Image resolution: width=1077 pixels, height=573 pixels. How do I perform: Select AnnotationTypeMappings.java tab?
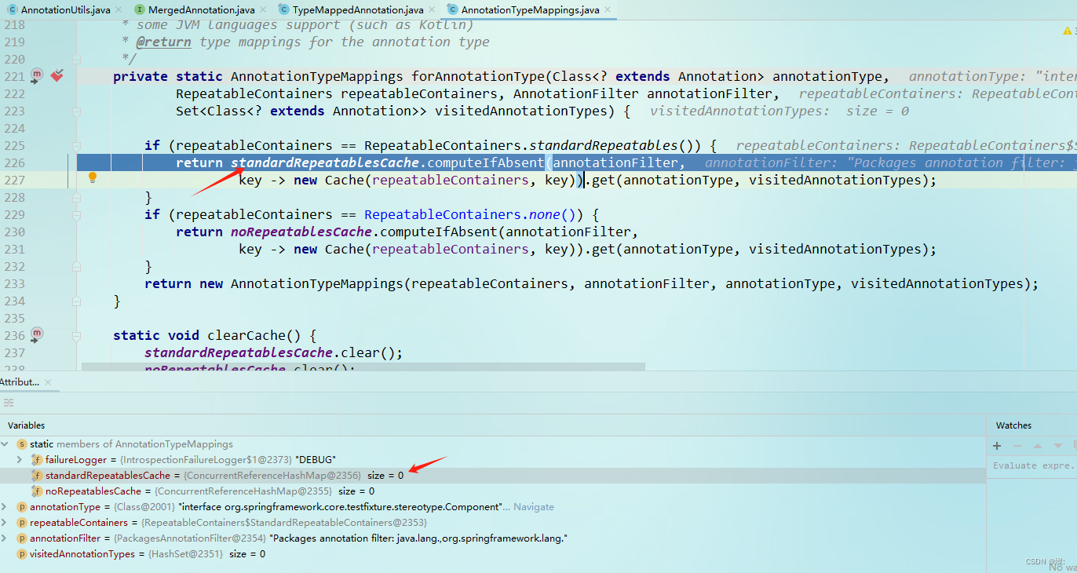pos(530,10)
